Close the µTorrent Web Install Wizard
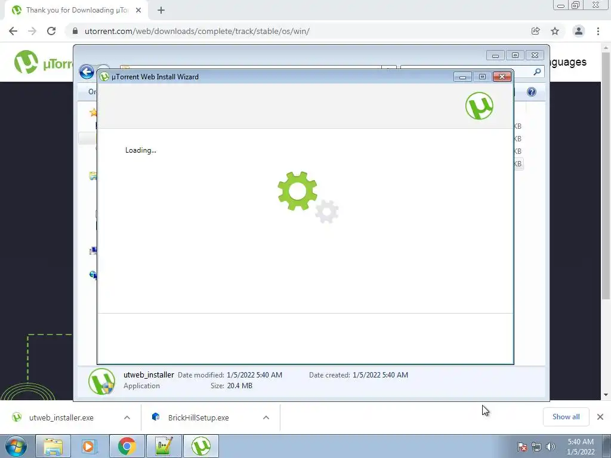611x458 pixels. [502, 77]
